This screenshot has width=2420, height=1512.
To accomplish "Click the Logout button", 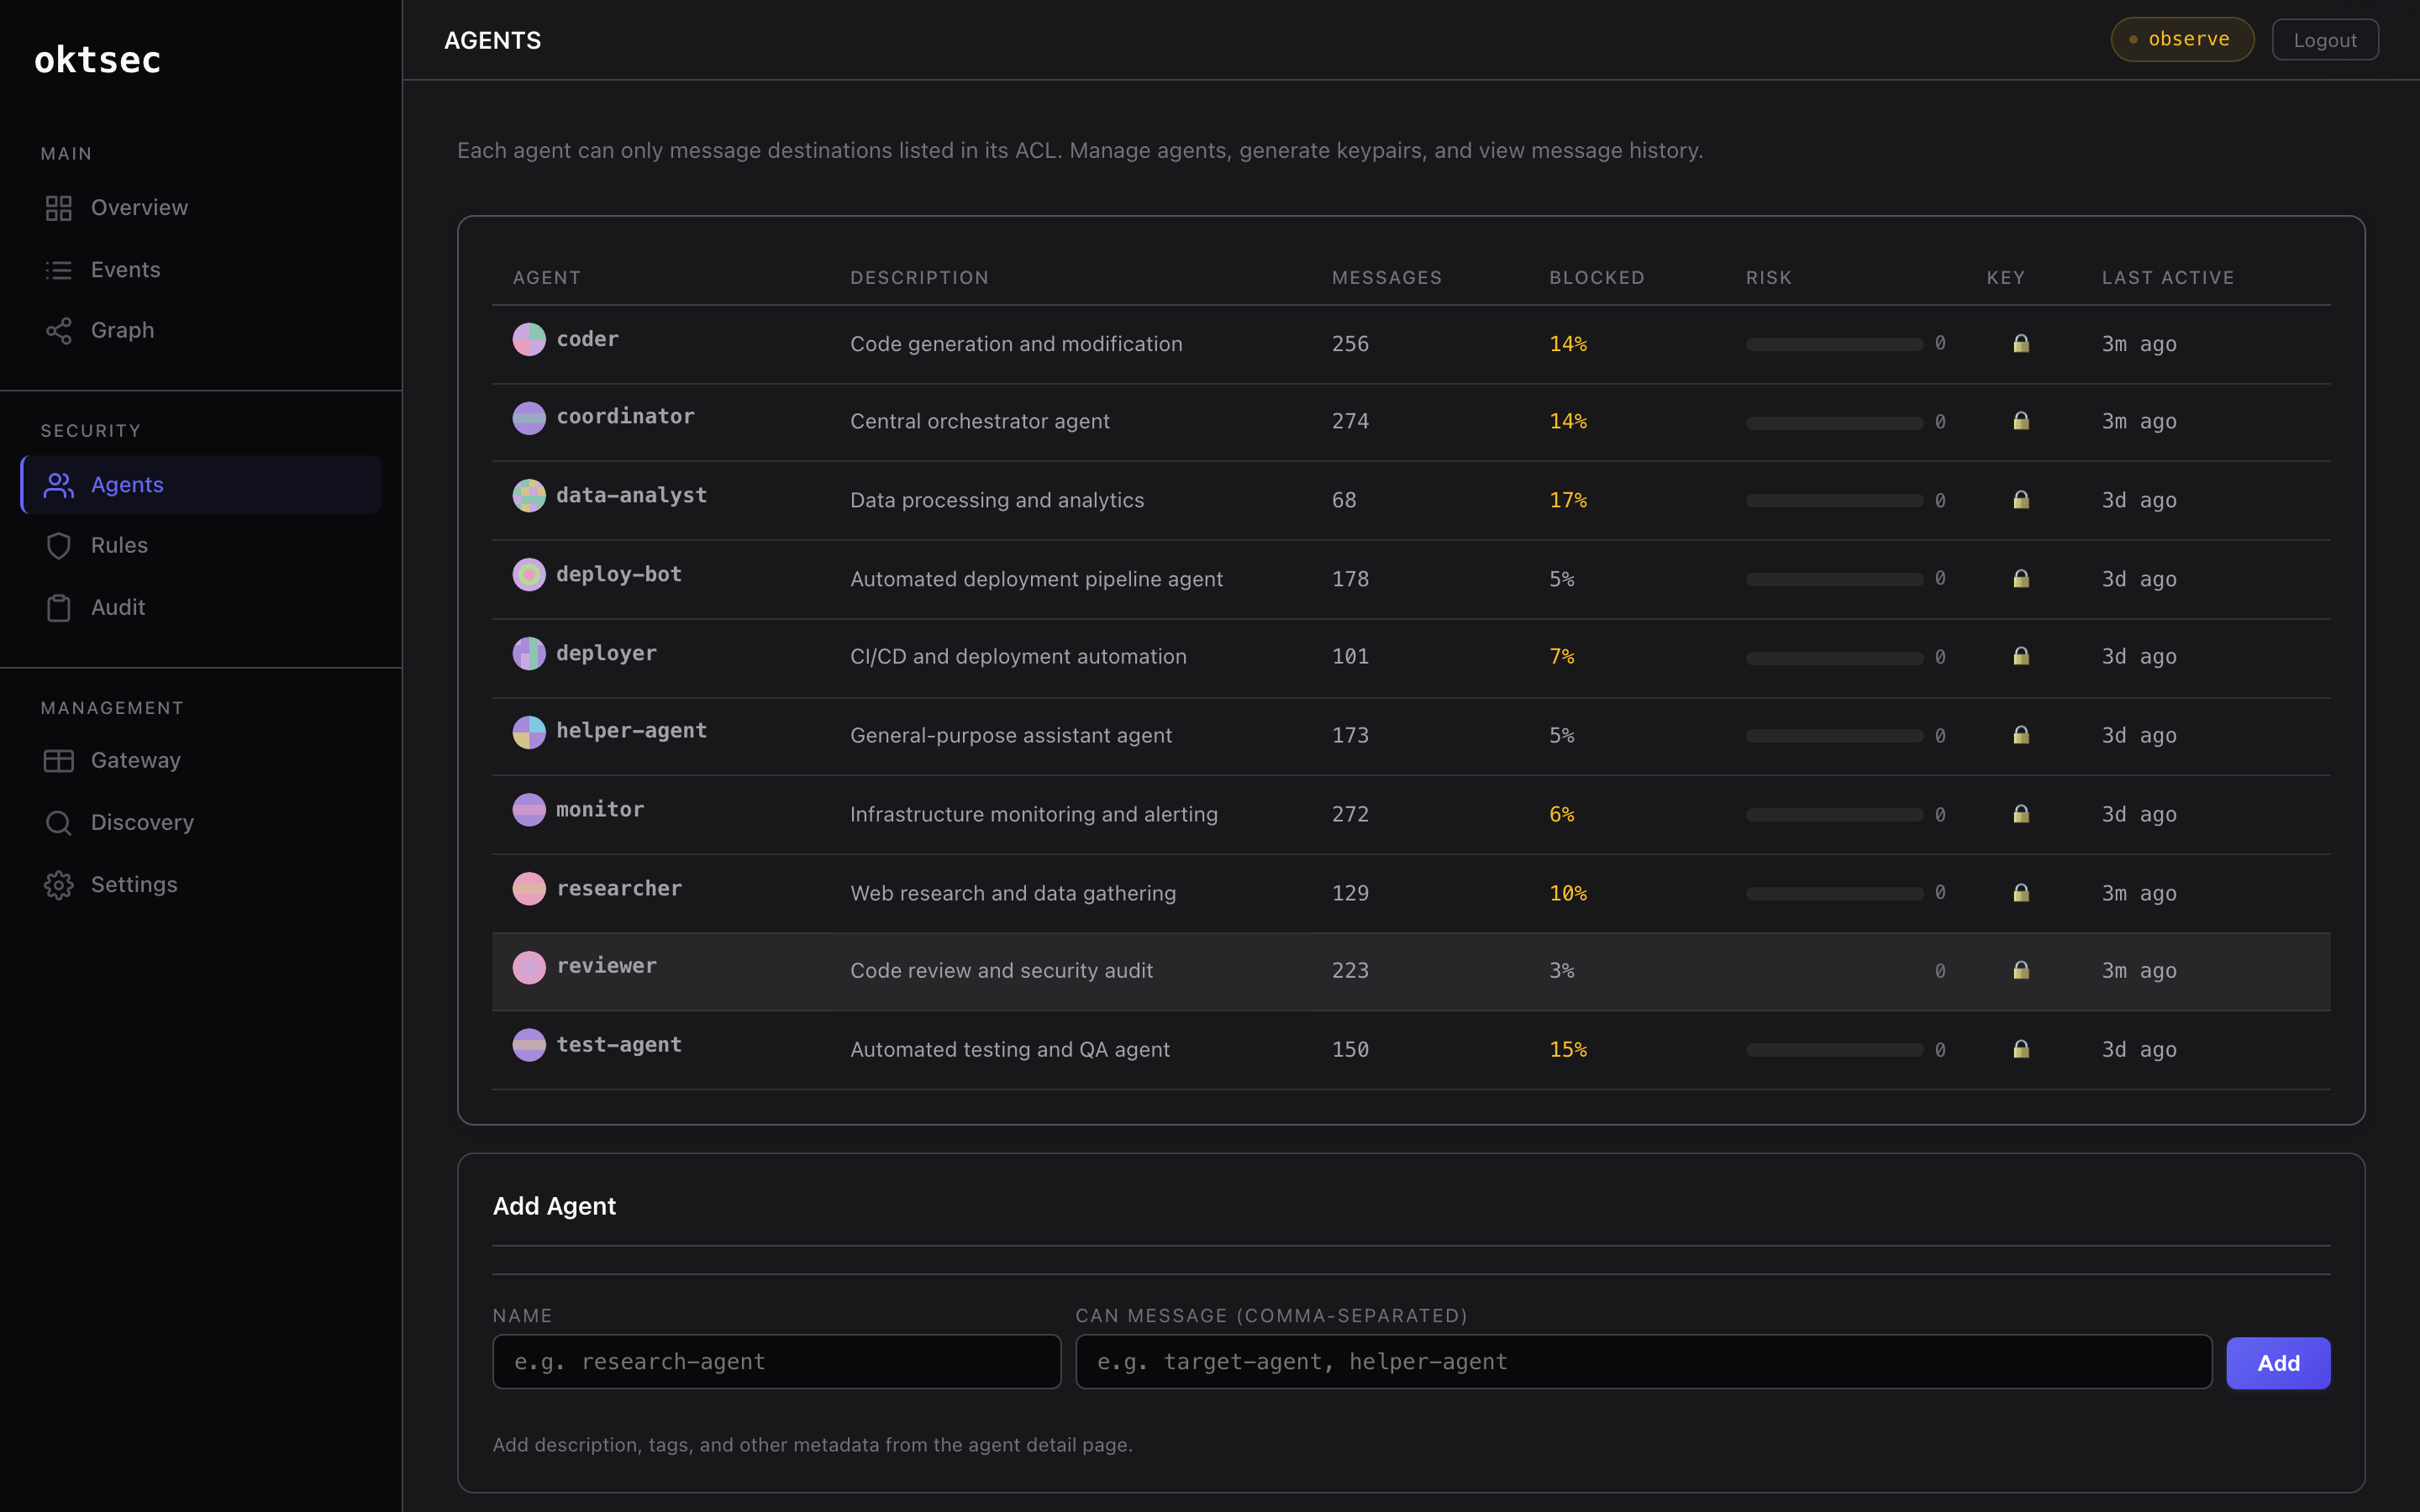I will 2324,39.
